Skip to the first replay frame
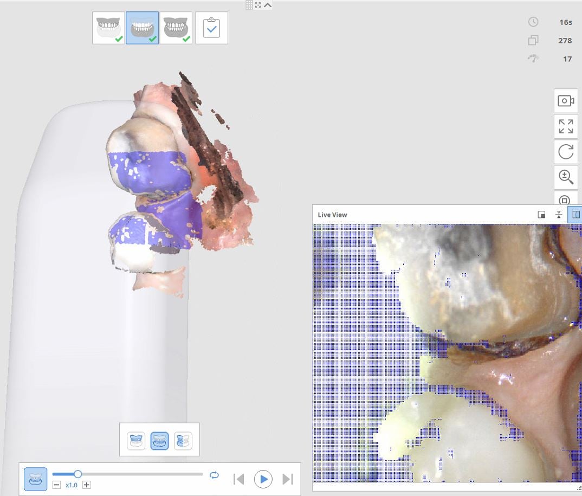 coord(238,479)
